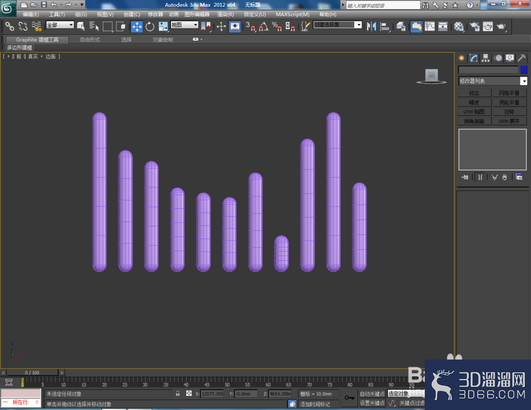Switch to the 自由形式 ribbon tab
Image resolution: width=531 pixels, height=410 pixels.
tap(90, 40)
